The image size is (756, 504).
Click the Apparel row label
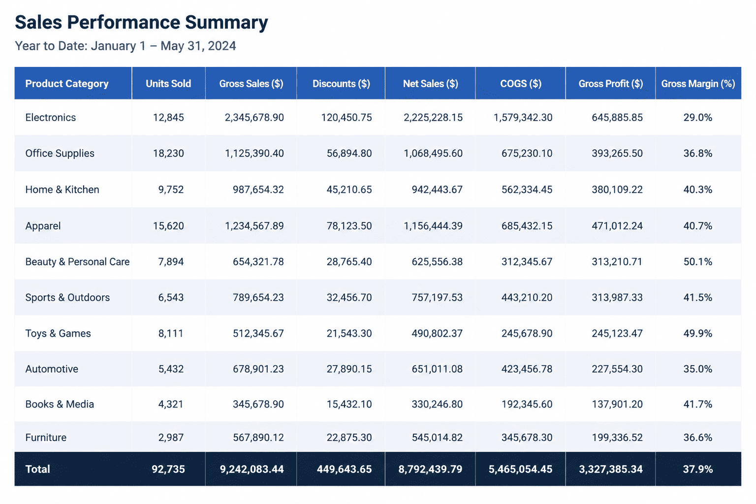(x=43, y=226)
